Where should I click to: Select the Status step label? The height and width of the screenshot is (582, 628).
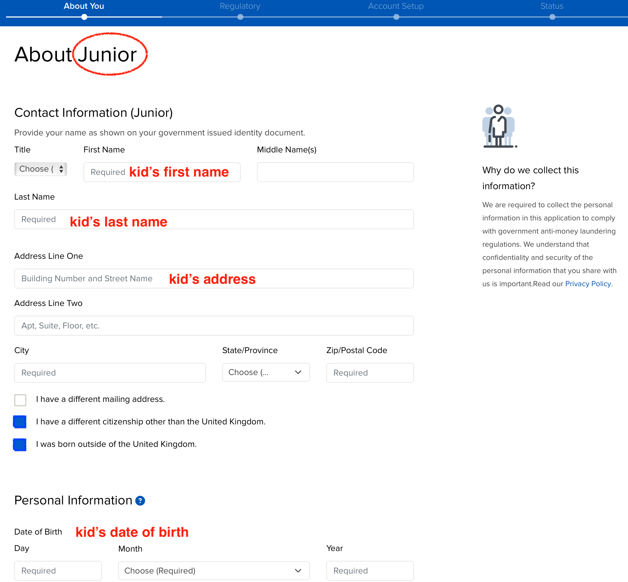point(552,6)
